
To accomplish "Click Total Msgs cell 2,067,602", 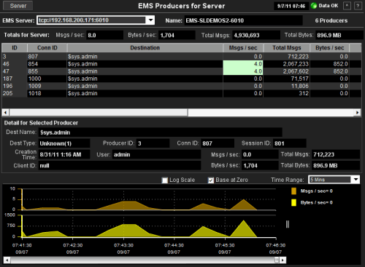I will pyautogui.click(x=286, y=71).
